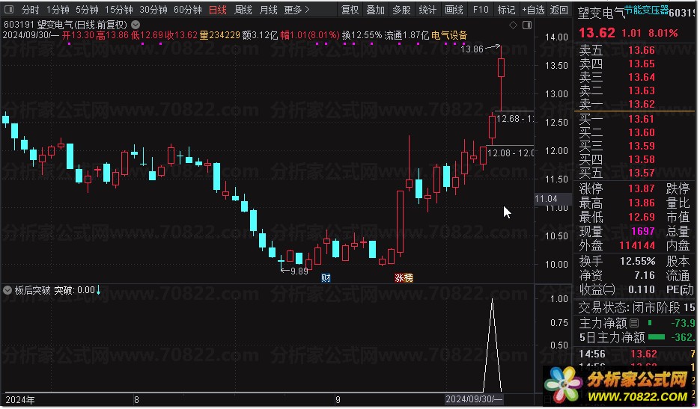Switch to 分时 intraday view
Image resolution: width=700 pixels, height=409 pixels.
(31, 10)
